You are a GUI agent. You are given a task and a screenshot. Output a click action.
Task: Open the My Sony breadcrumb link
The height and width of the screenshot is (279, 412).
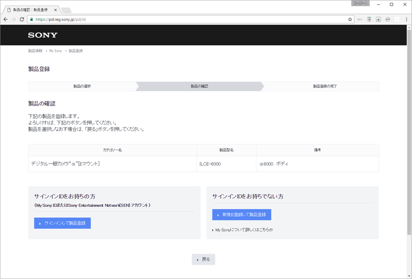56,51
